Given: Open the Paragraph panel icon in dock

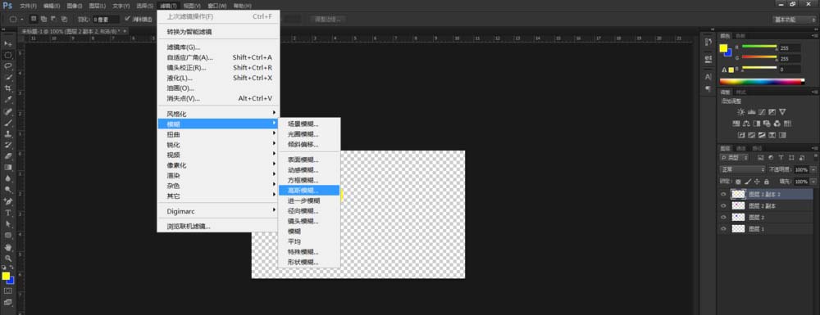Looking at the screenshot, I should pos(708,88).
